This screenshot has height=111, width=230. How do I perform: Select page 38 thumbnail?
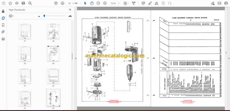(x=53, y=31)
